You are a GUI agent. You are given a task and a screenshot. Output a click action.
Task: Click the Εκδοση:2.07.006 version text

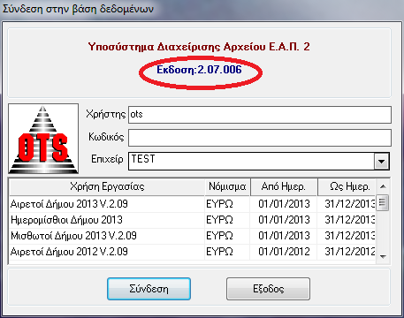[x=199, y=70]
